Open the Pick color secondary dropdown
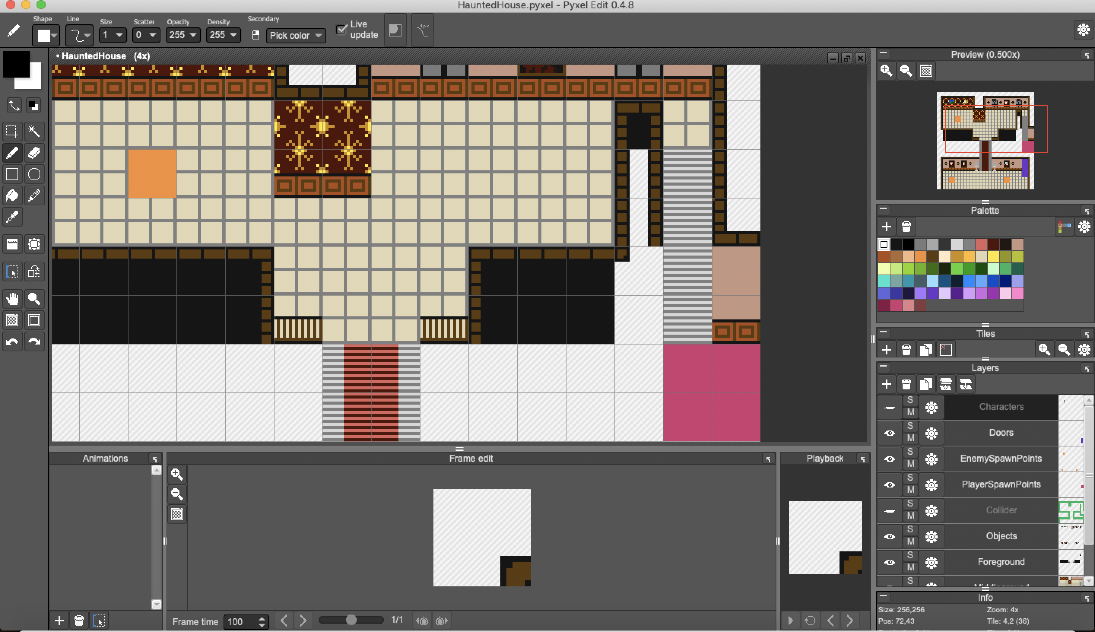1095x632 pixels. pyautogui.click(x=295, y=35)
